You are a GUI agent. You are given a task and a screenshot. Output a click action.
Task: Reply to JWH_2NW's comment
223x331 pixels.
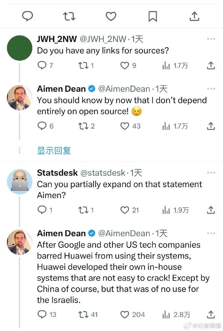42,66
